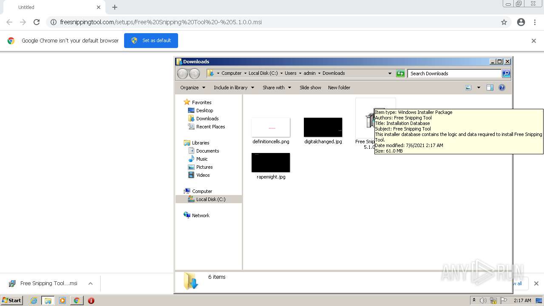Open Explorer Help icon
Viewport: 544px width, 306px height.
point(502,88)
